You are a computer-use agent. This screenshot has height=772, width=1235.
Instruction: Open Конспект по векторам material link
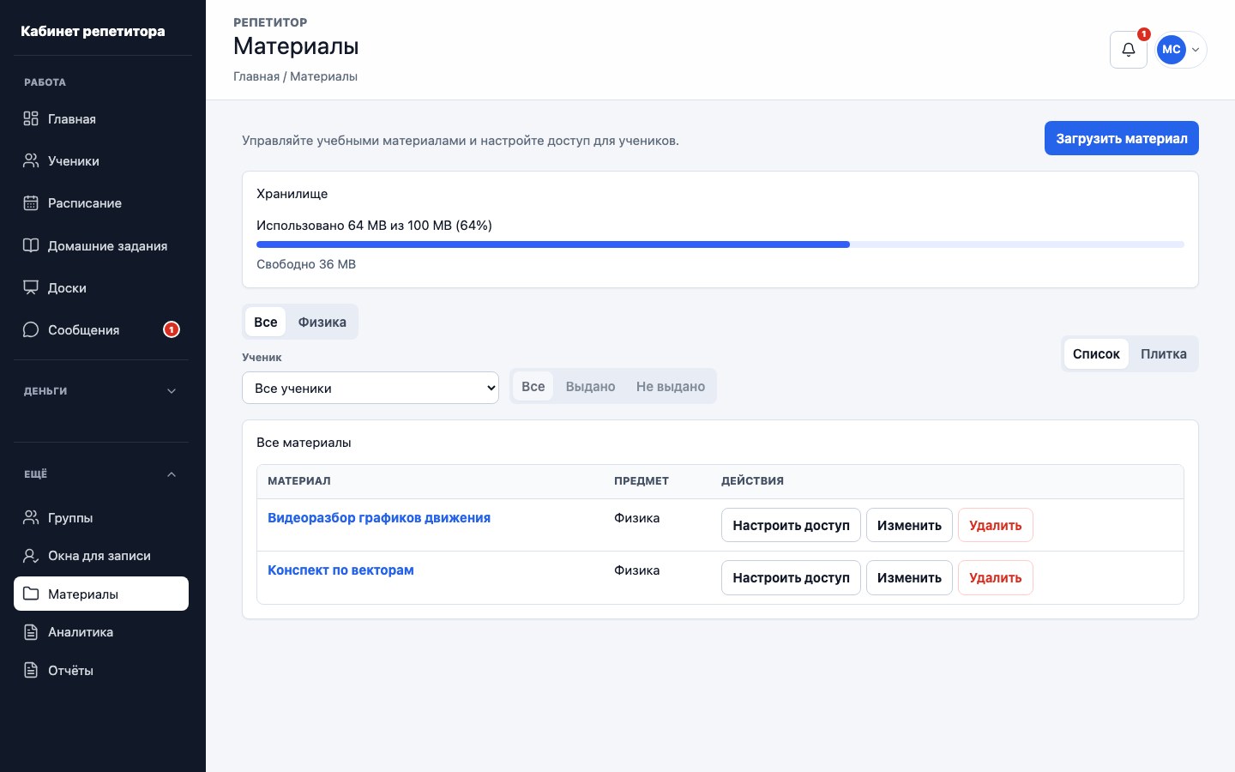(x=340, y=570)
